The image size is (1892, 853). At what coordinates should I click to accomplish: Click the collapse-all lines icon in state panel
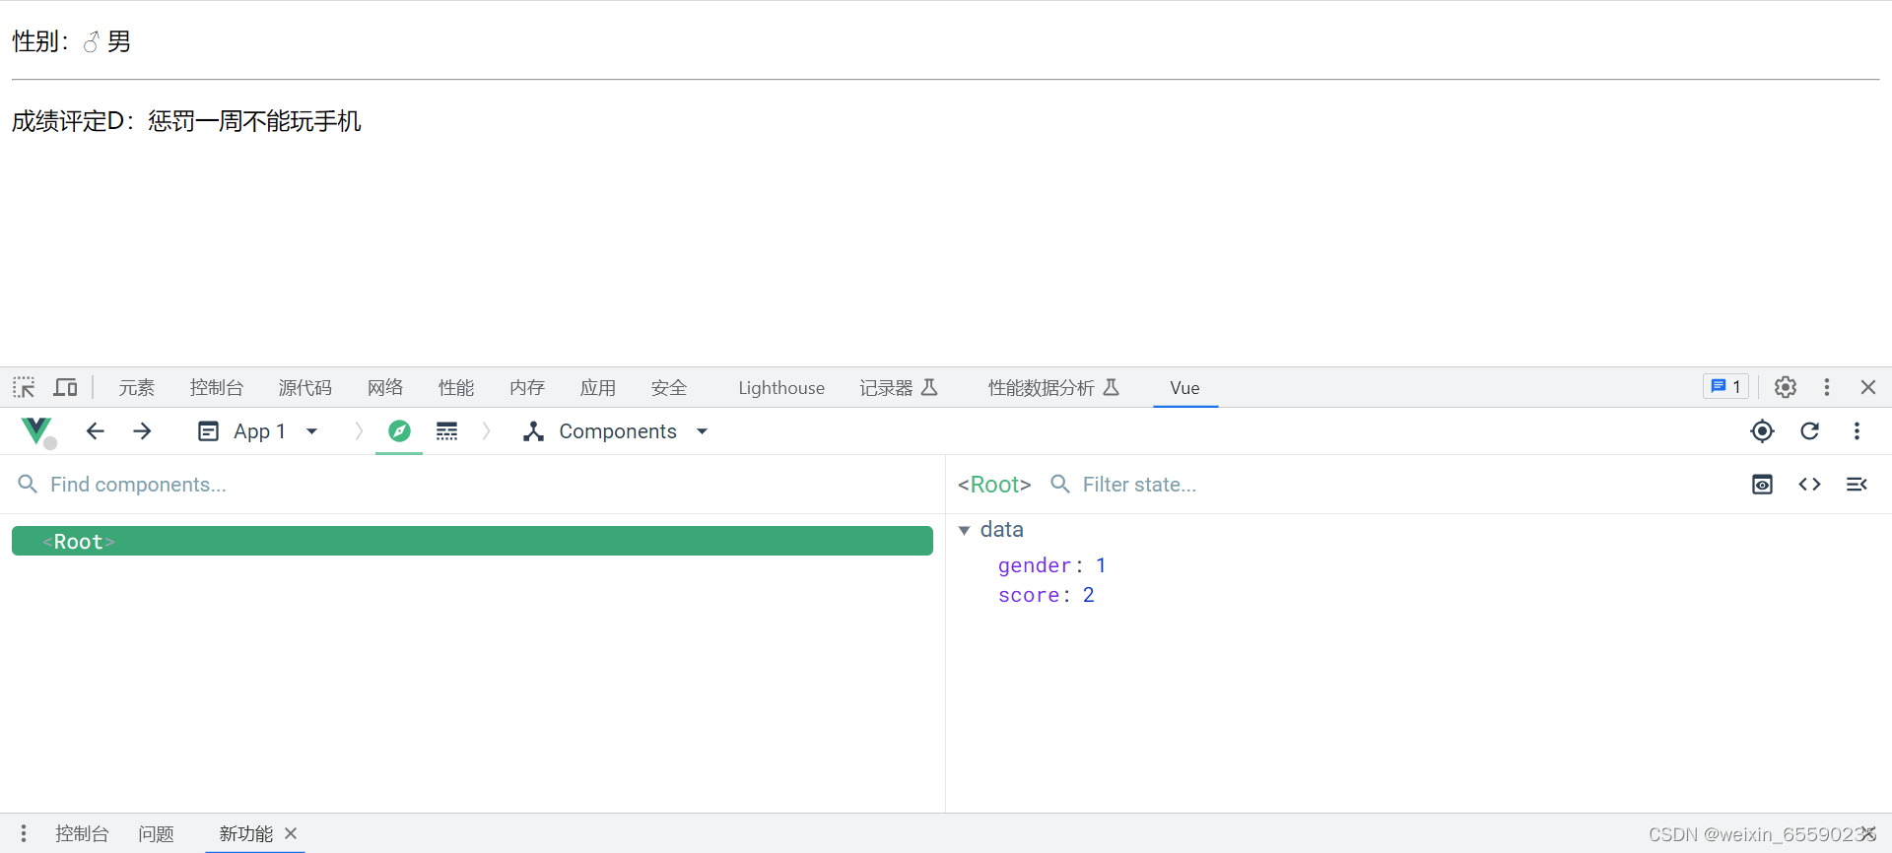1858,485
